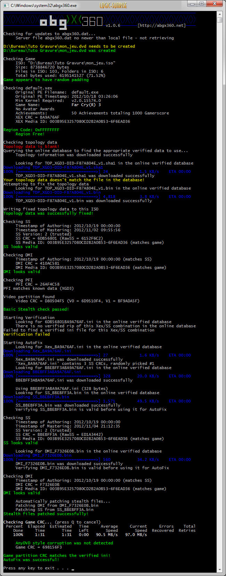Click 'DMI CRC = 410AC581' line

tap(38, 263)
